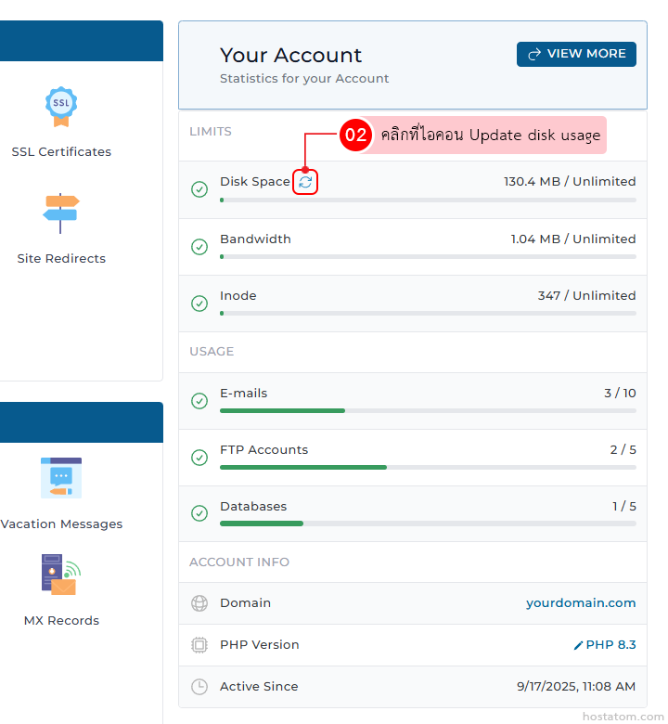Click the Databases check status icon

pos(199,513)
